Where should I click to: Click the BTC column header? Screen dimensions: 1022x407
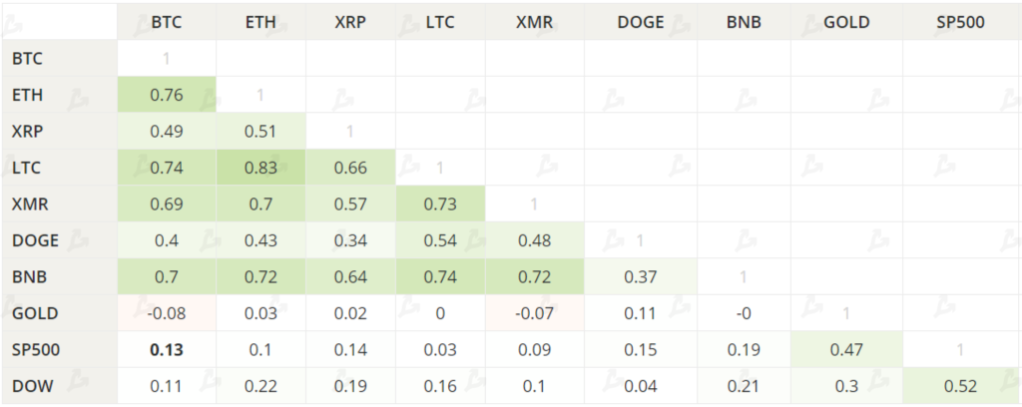click(x=166, y=22)
